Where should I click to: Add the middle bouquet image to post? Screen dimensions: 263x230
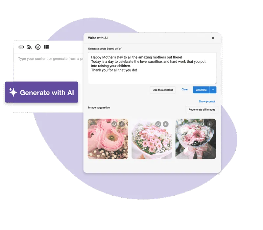pos(166,124)
